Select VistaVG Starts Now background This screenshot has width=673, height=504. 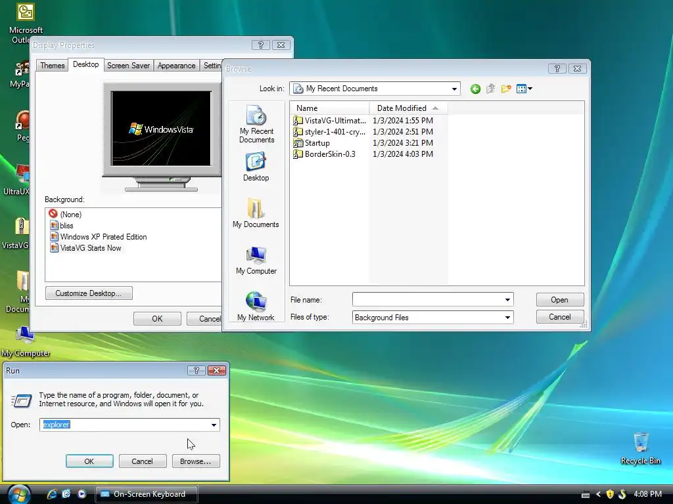85,247
